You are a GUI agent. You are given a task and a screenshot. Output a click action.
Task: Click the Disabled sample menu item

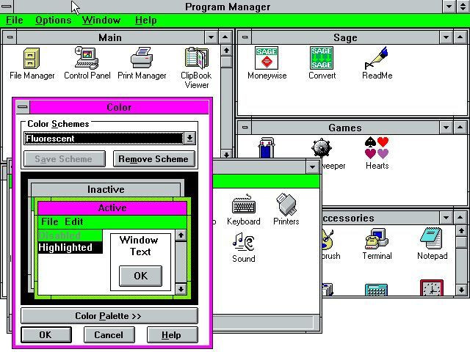pos(70,235)
